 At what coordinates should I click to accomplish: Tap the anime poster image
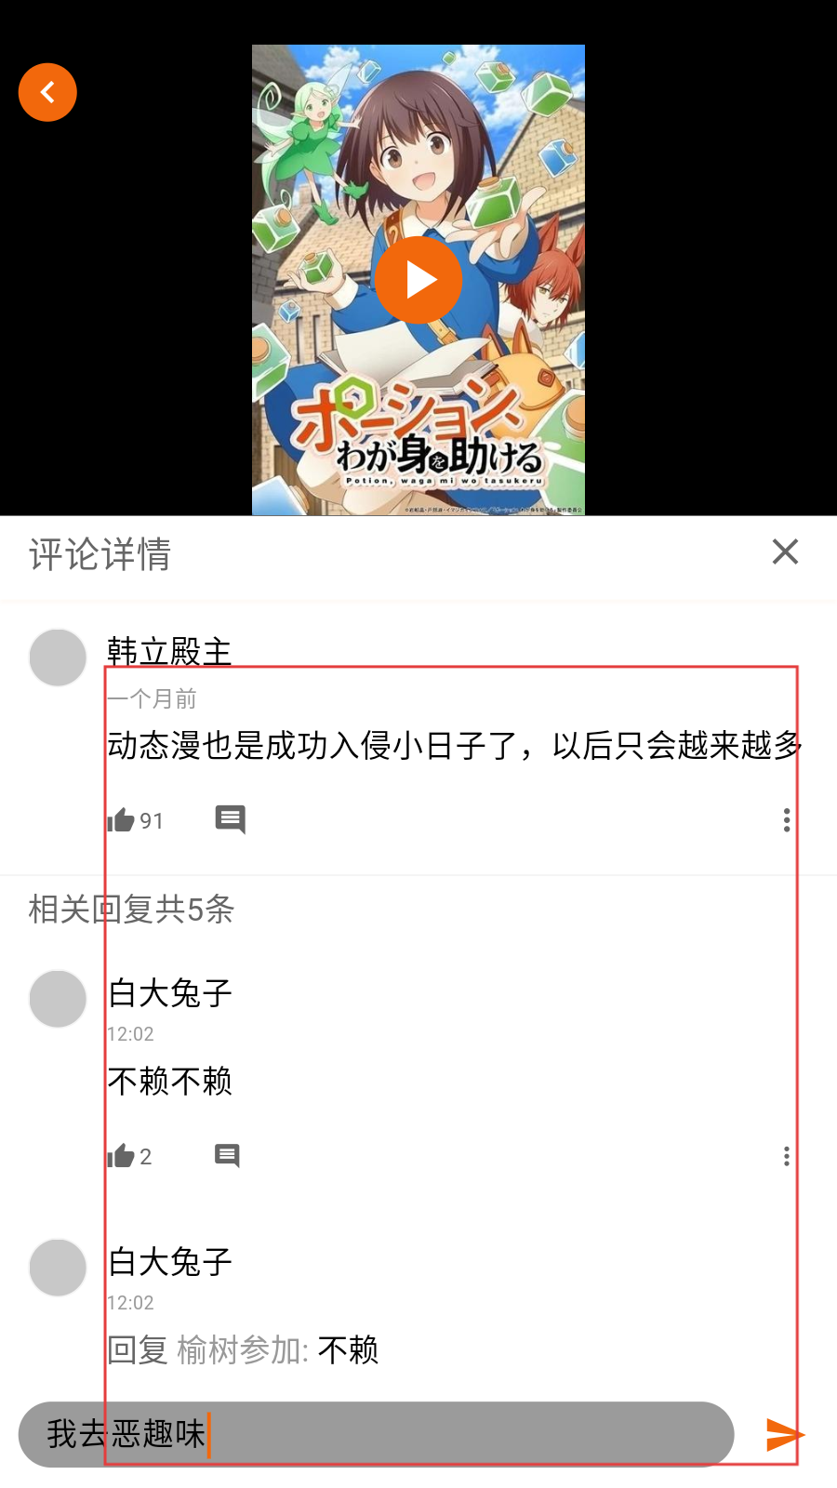(418, 279)
